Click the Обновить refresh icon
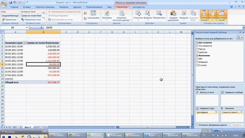245x138 pixels. coord(107,13)
